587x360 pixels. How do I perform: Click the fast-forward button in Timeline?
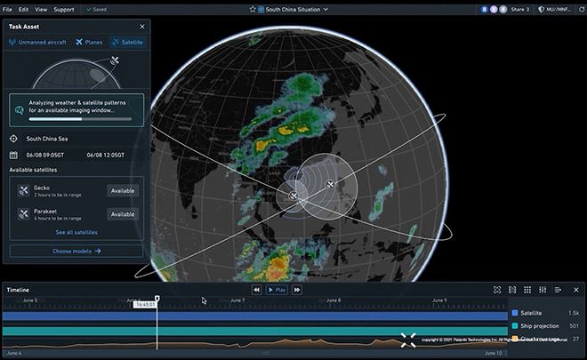[x=297, y=290]
